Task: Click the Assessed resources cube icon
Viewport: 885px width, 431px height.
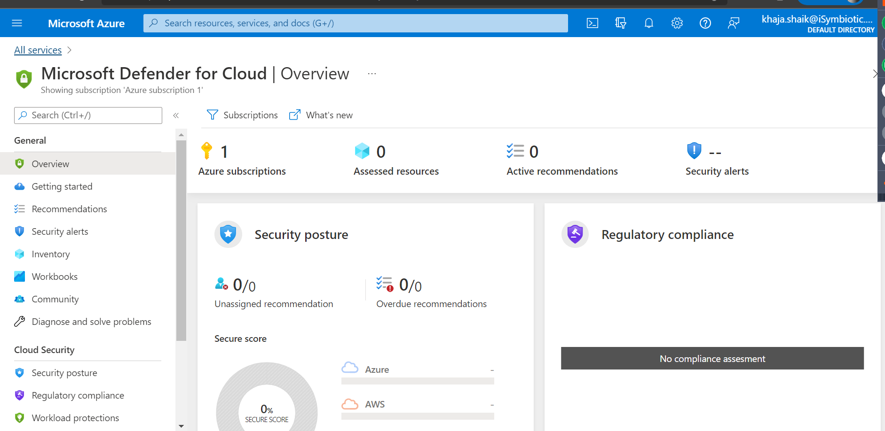Action: pos(362,151)
